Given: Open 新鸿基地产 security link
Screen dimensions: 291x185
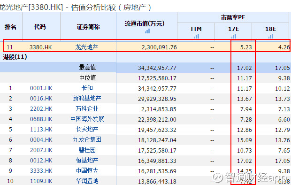Looking at the screenshot, I should [87, 98].
